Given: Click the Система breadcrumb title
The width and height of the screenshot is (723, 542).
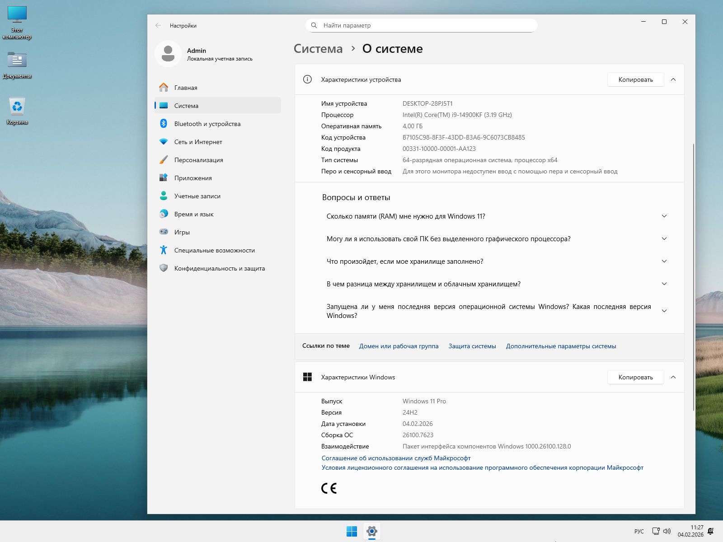Looking at the screenshot, I should 318,49.
